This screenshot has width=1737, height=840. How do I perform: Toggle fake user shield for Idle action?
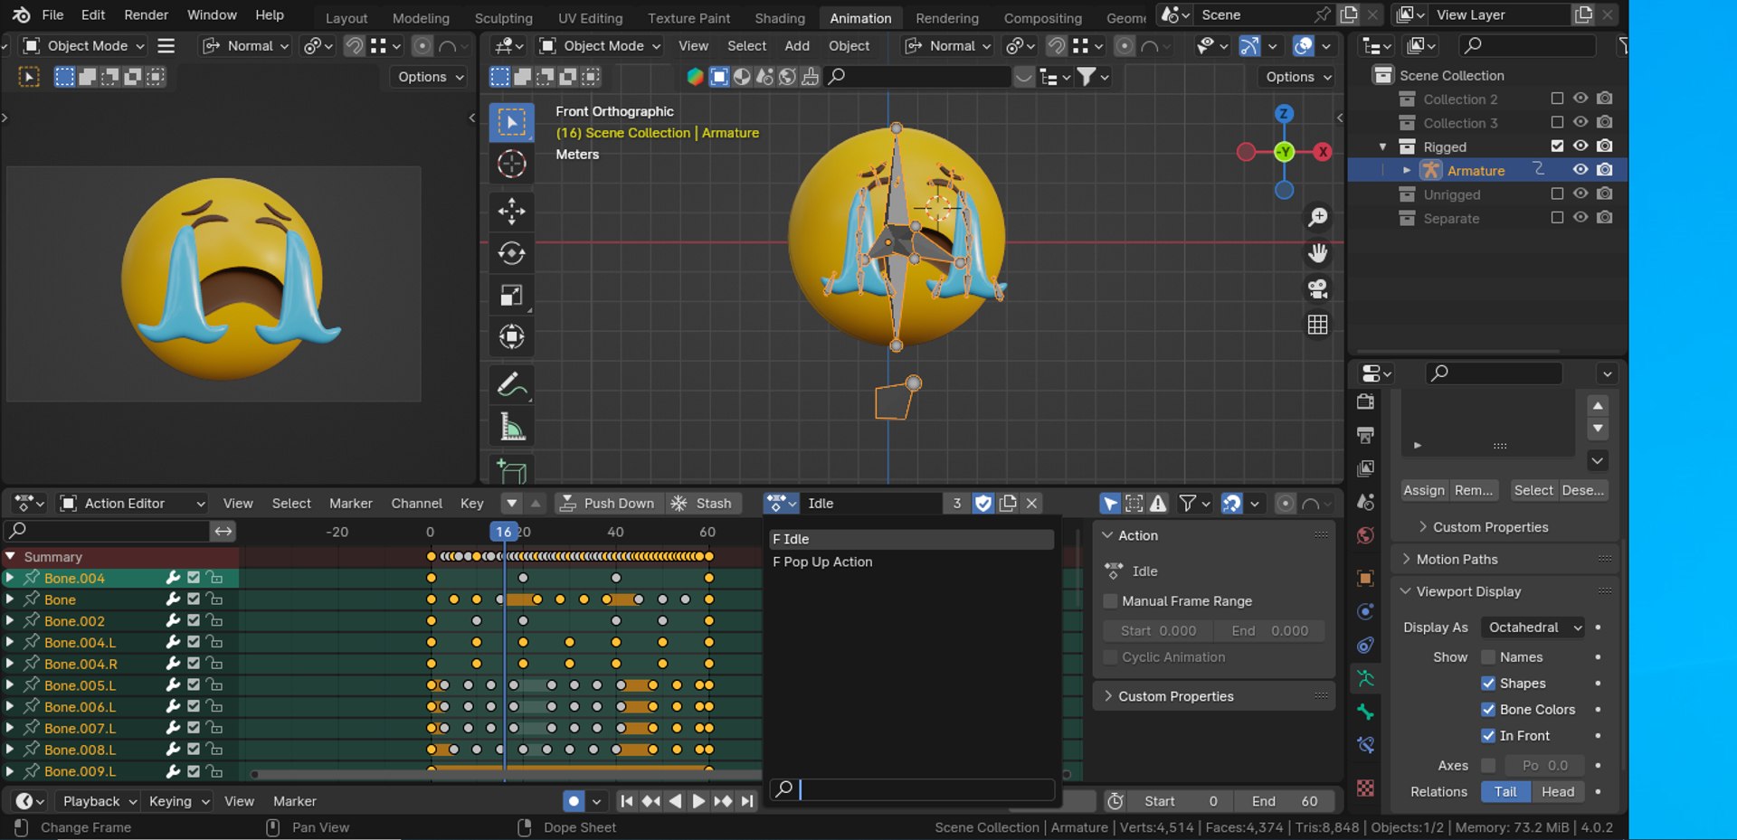pyautogui.click(x=983, y=504)
